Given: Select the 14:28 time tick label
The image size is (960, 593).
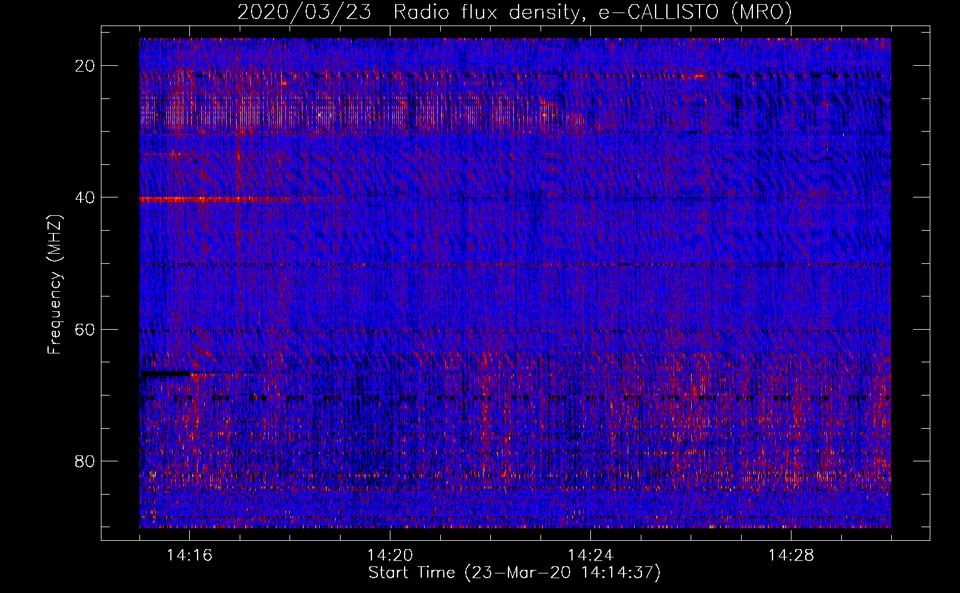Looking at the screenshot, I should 791,556.
